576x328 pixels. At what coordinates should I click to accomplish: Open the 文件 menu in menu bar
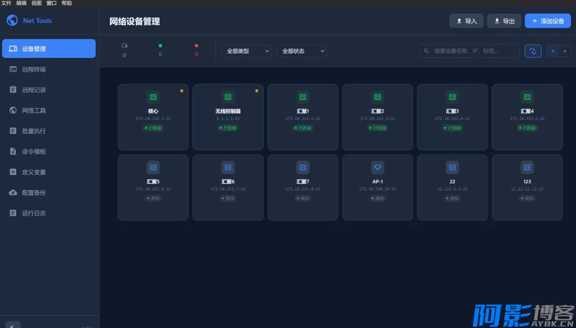point(6,3)
